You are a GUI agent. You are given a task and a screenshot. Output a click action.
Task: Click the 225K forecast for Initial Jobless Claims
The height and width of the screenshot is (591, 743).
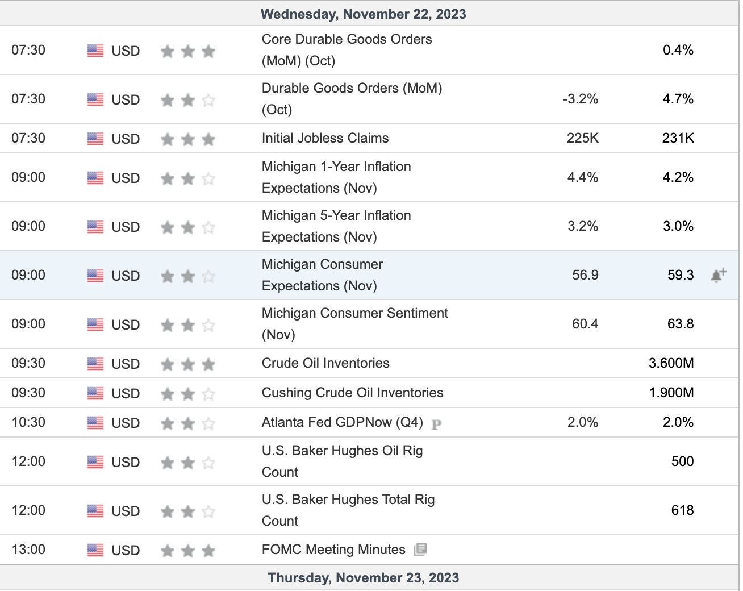[x=582, y=138]
